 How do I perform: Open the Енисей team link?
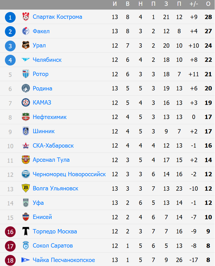pos(42,217)
